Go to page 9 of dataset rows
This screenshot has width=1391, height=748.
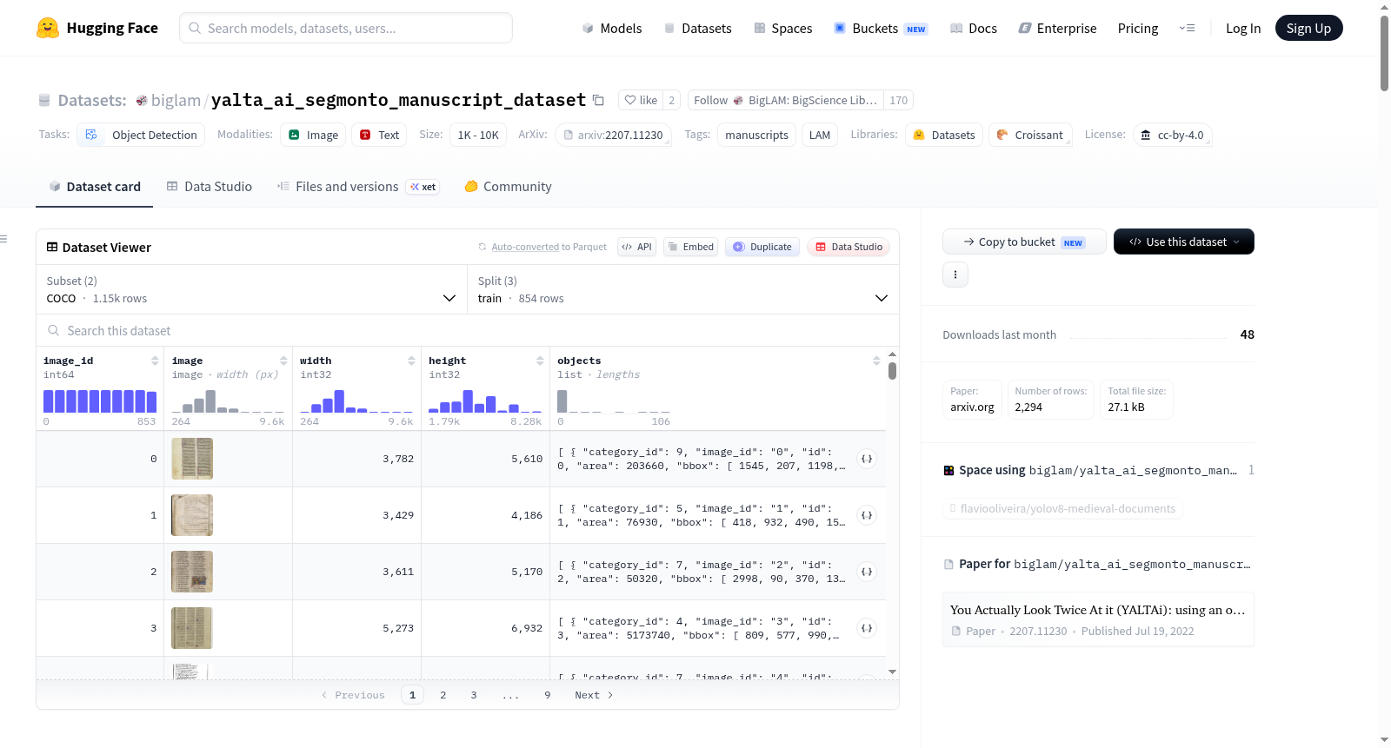[548, 695]
